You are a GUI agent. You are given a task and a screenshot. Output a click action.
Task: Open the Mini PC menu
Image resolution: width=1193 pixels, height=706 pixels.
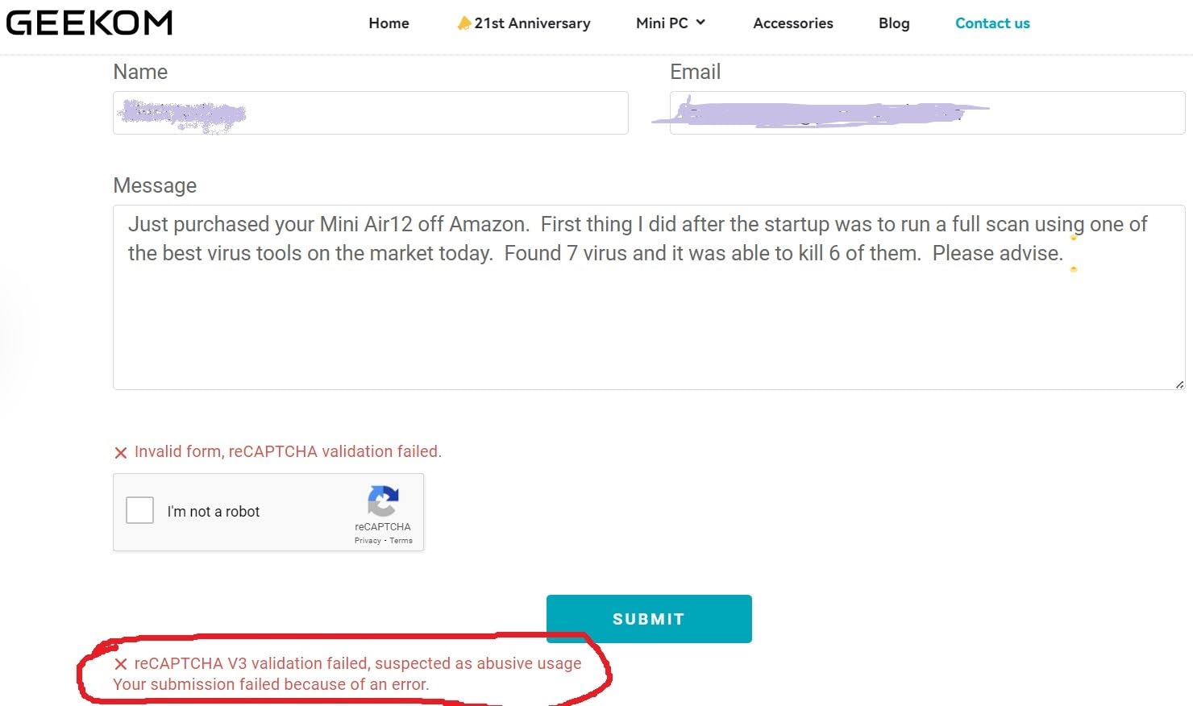(x=662, y=23)
